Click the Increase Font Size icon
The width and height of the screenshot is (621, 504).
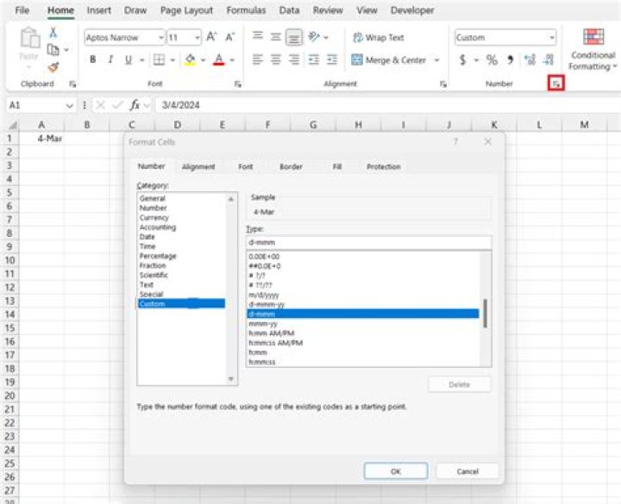(212, 38)
